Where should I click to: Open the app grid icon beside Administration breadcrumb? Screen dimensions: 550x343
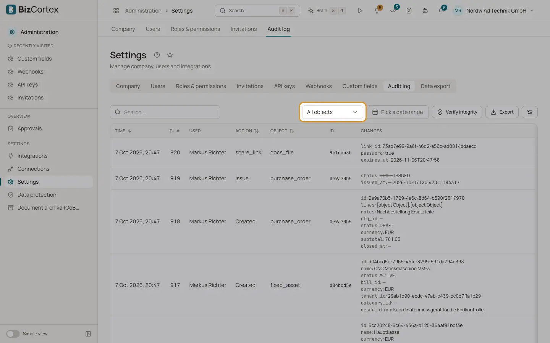(x=116, y=11)
